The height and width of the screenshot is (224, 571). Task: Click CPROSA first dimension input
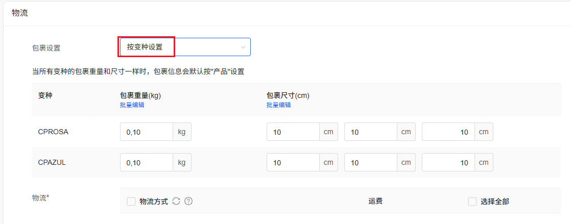293,132
